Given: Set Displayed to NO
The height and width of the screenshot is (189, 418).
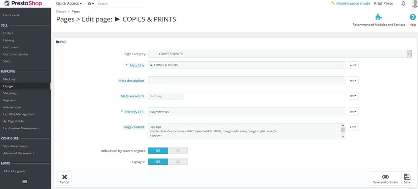Looking at the screenshot, I should click(x=178, y=161).
